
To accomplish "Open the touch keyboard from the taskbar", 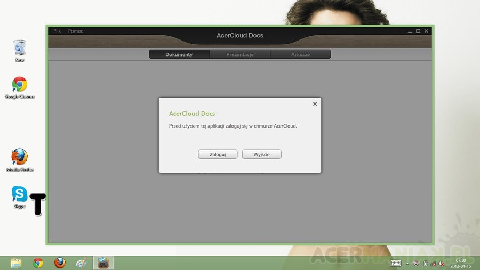I will [396, 263].
